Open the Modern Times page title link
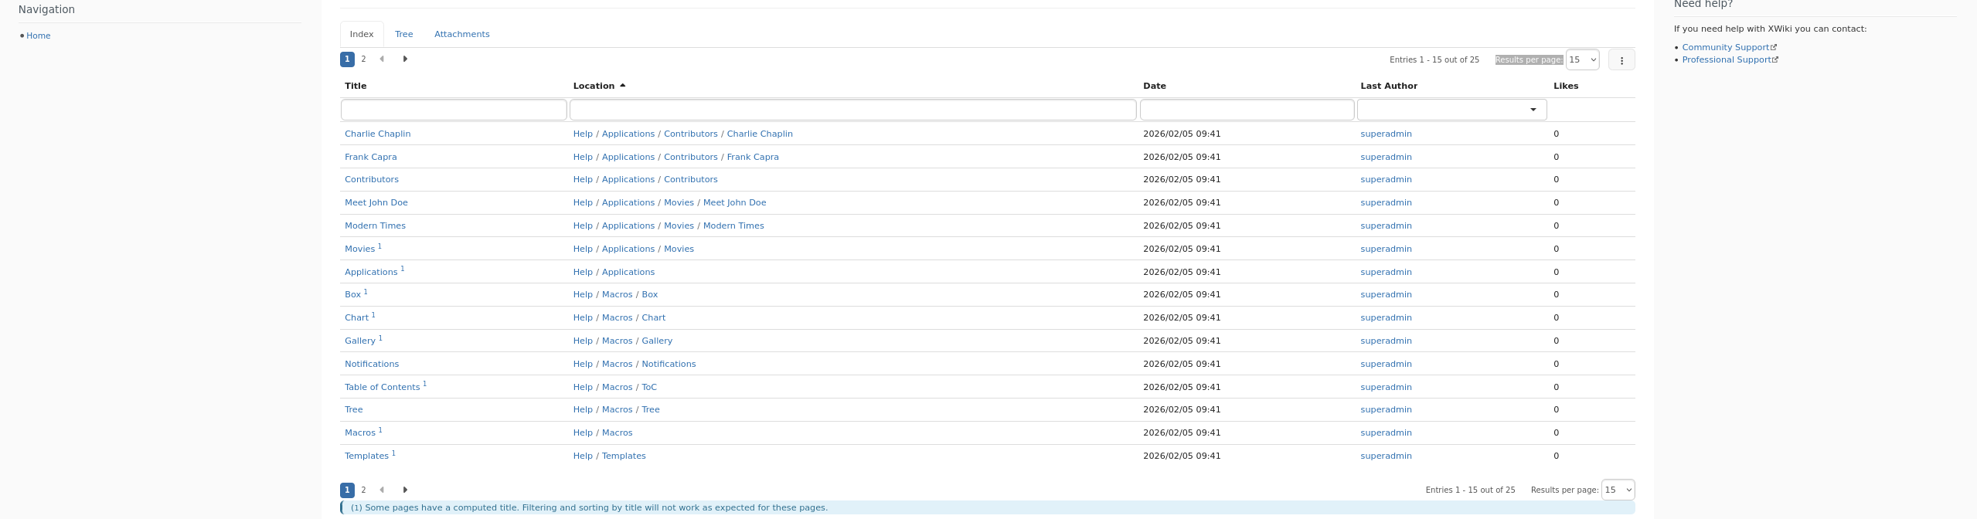Viewport: 1977px width, 519px height. (375, 226)
